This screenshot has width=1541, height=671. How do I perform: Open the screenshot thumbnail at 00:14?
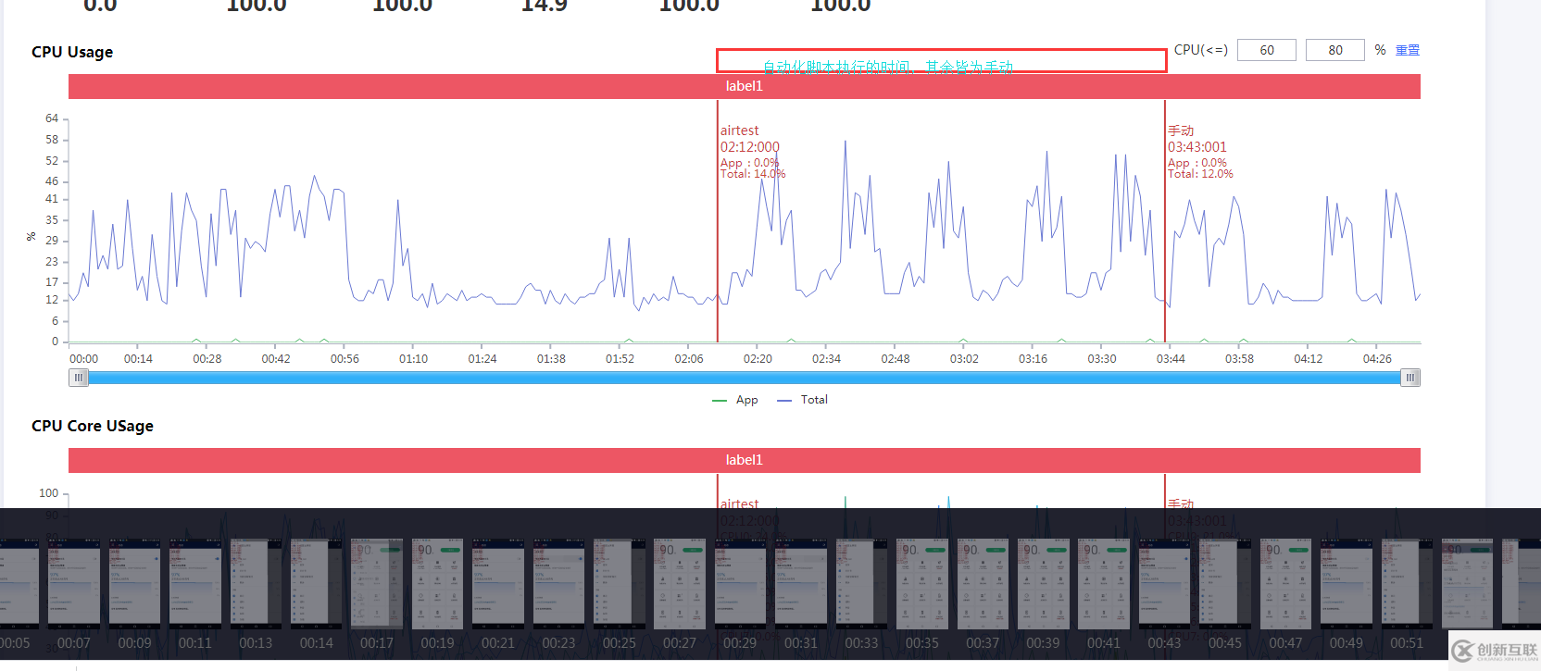click(317, 584)
